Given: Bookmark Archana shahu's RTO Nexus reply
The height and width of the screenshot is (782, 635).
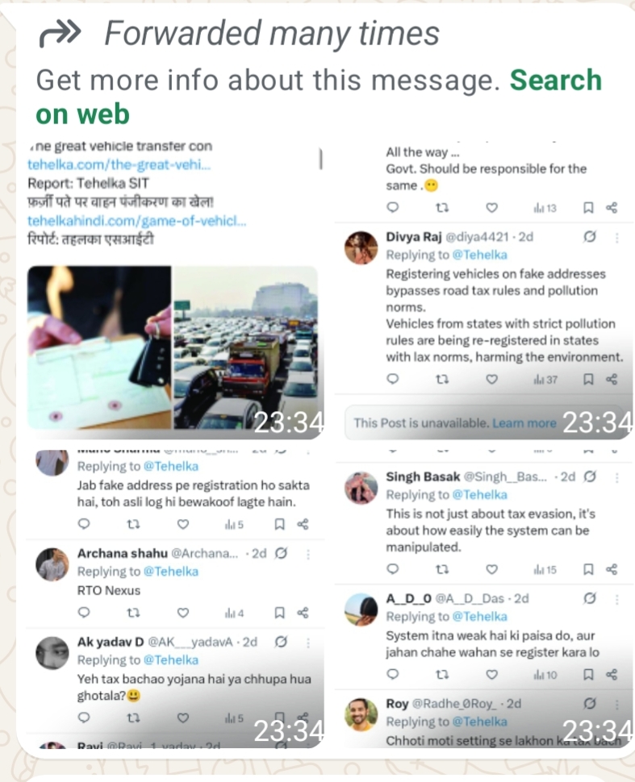Looking at the screenshot, I should pos(279,613).
